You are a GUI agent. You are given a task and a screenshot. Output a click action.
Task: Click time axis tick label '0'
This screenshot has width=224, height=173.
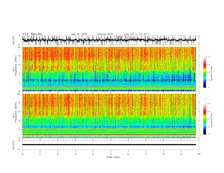[x=22, y=154]
